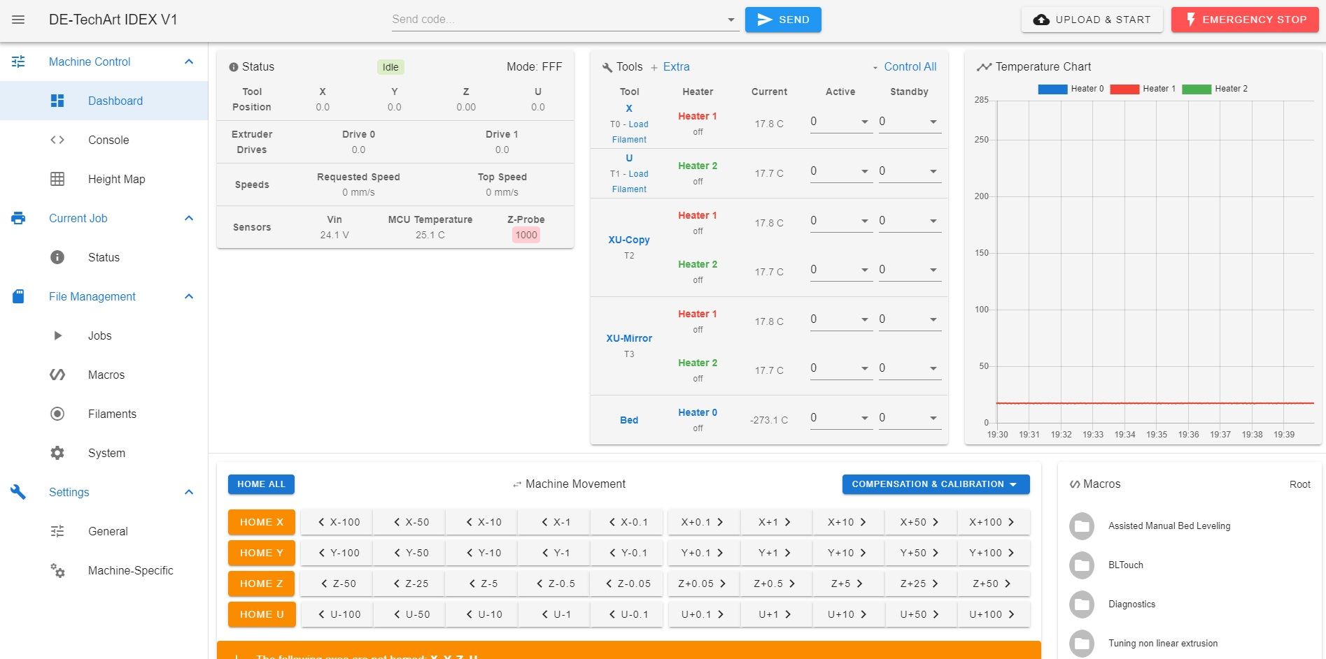
Task: Load filament for tool T0
Action: coord(629,131)
